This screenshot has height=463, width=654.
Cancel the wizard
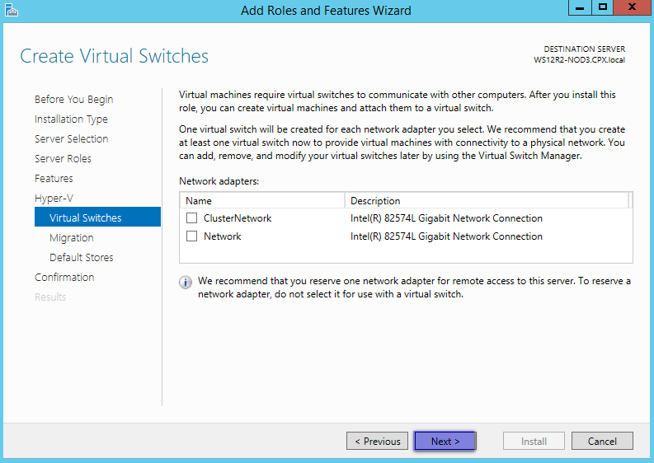click(602, 441)
